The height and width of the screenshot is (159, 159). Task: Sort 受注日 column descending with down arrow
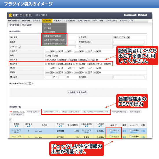[17, 126]
